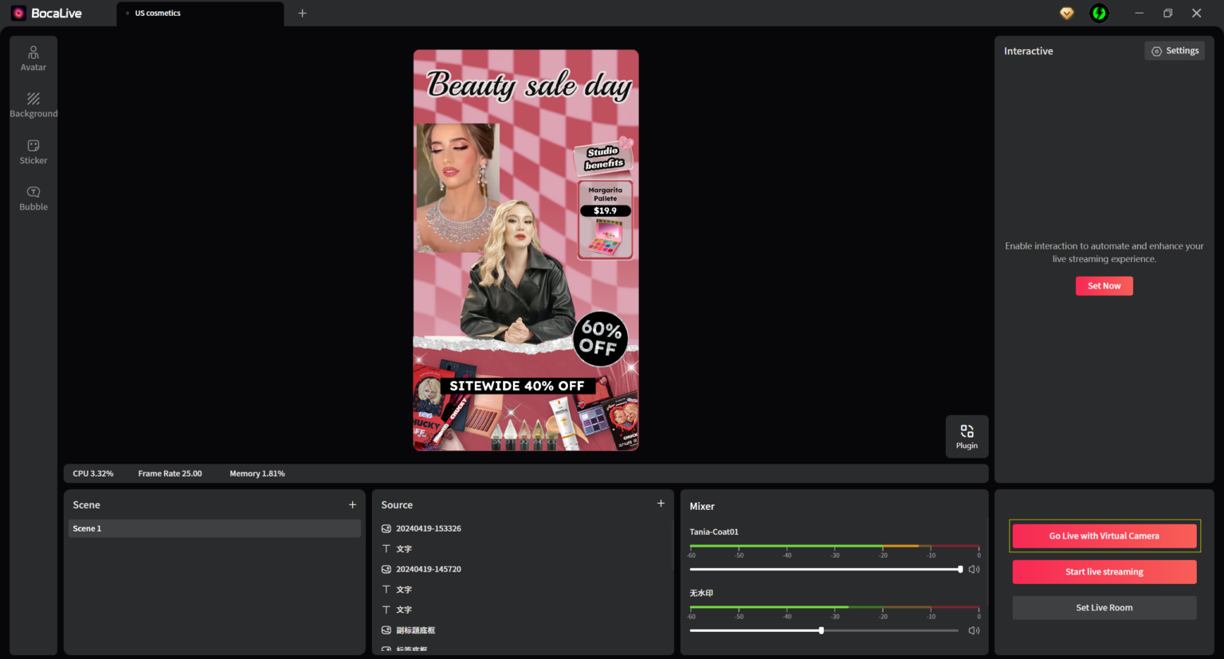Open the Bubble panel
The height and width of the screenshot is (659, 1224).
[33, 198]
